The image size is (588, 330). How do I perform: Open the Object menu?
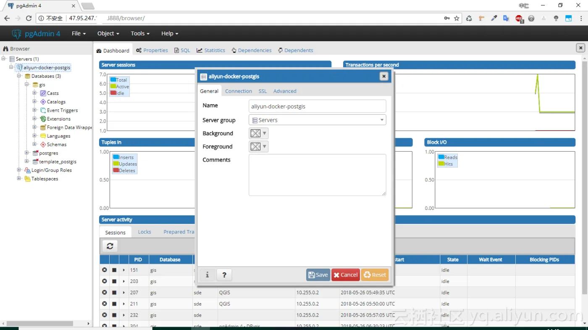tap(108, 34)
